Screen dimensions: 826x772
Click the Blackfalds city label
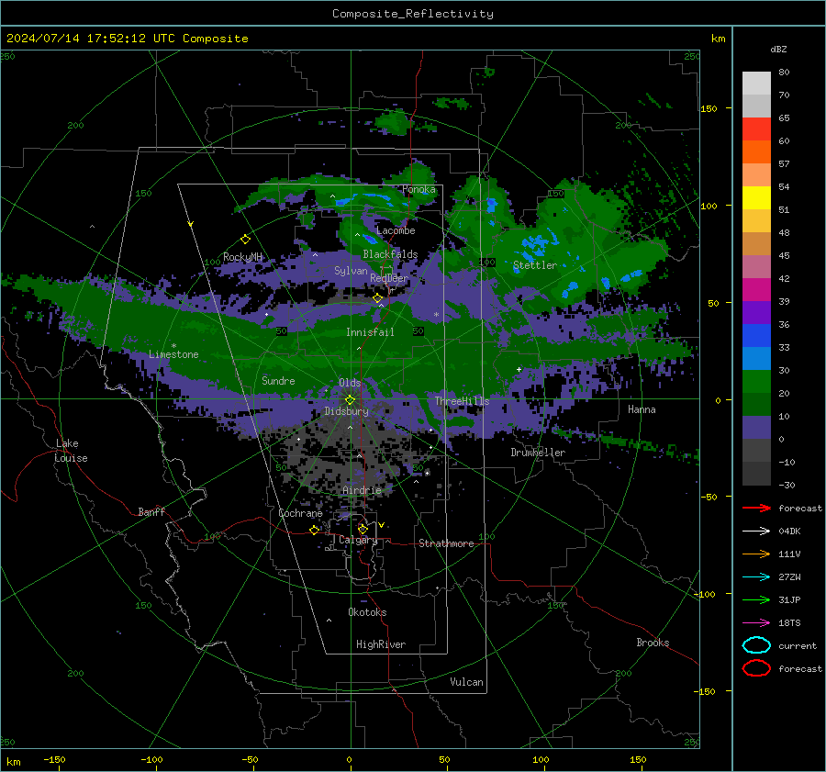pyautogui.click(x=390, y=254)
